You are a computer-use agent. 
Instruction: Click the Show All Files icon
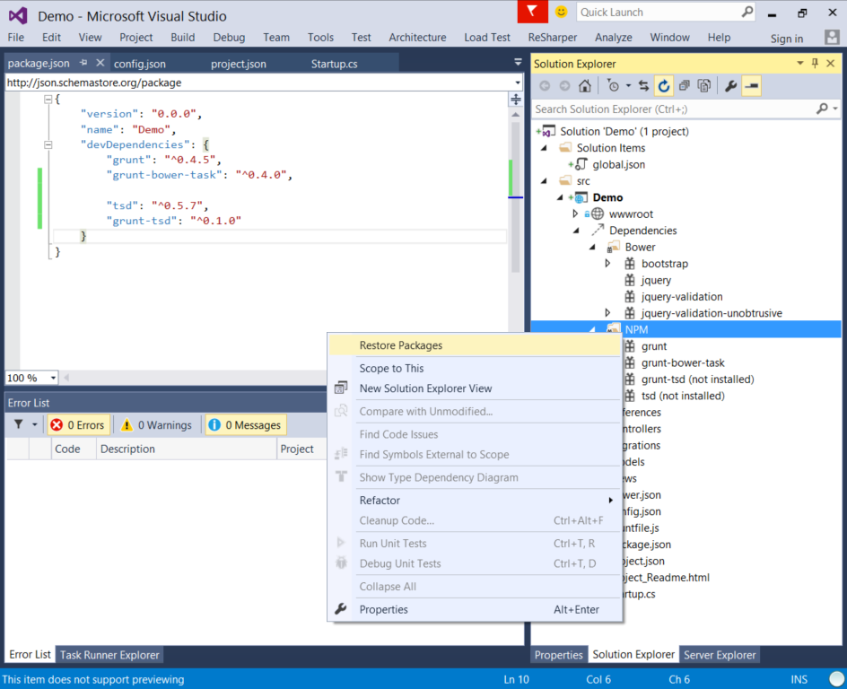[x=704, y=86]
